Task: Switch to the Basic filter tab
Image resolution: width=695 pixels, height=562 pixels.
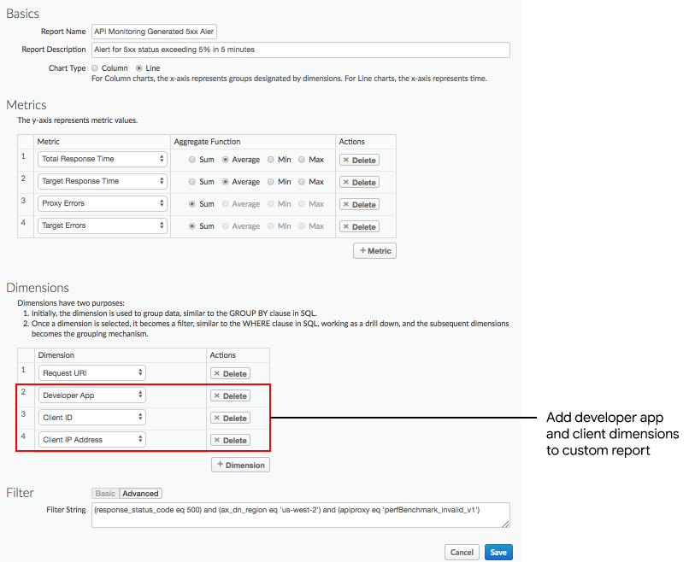Action: (x=105, y=493)
